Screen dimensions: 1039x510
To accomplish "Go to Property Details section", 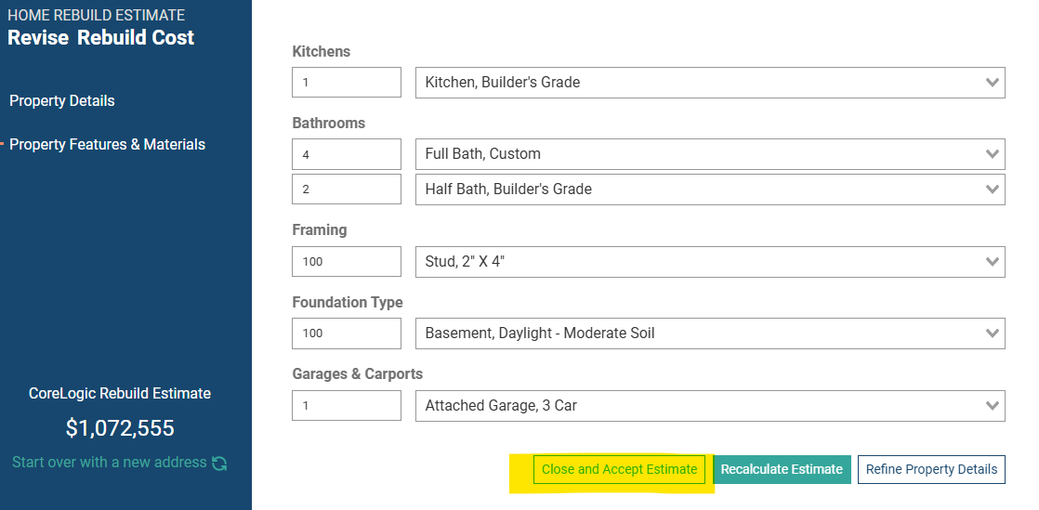I will (x=62, y=101).
